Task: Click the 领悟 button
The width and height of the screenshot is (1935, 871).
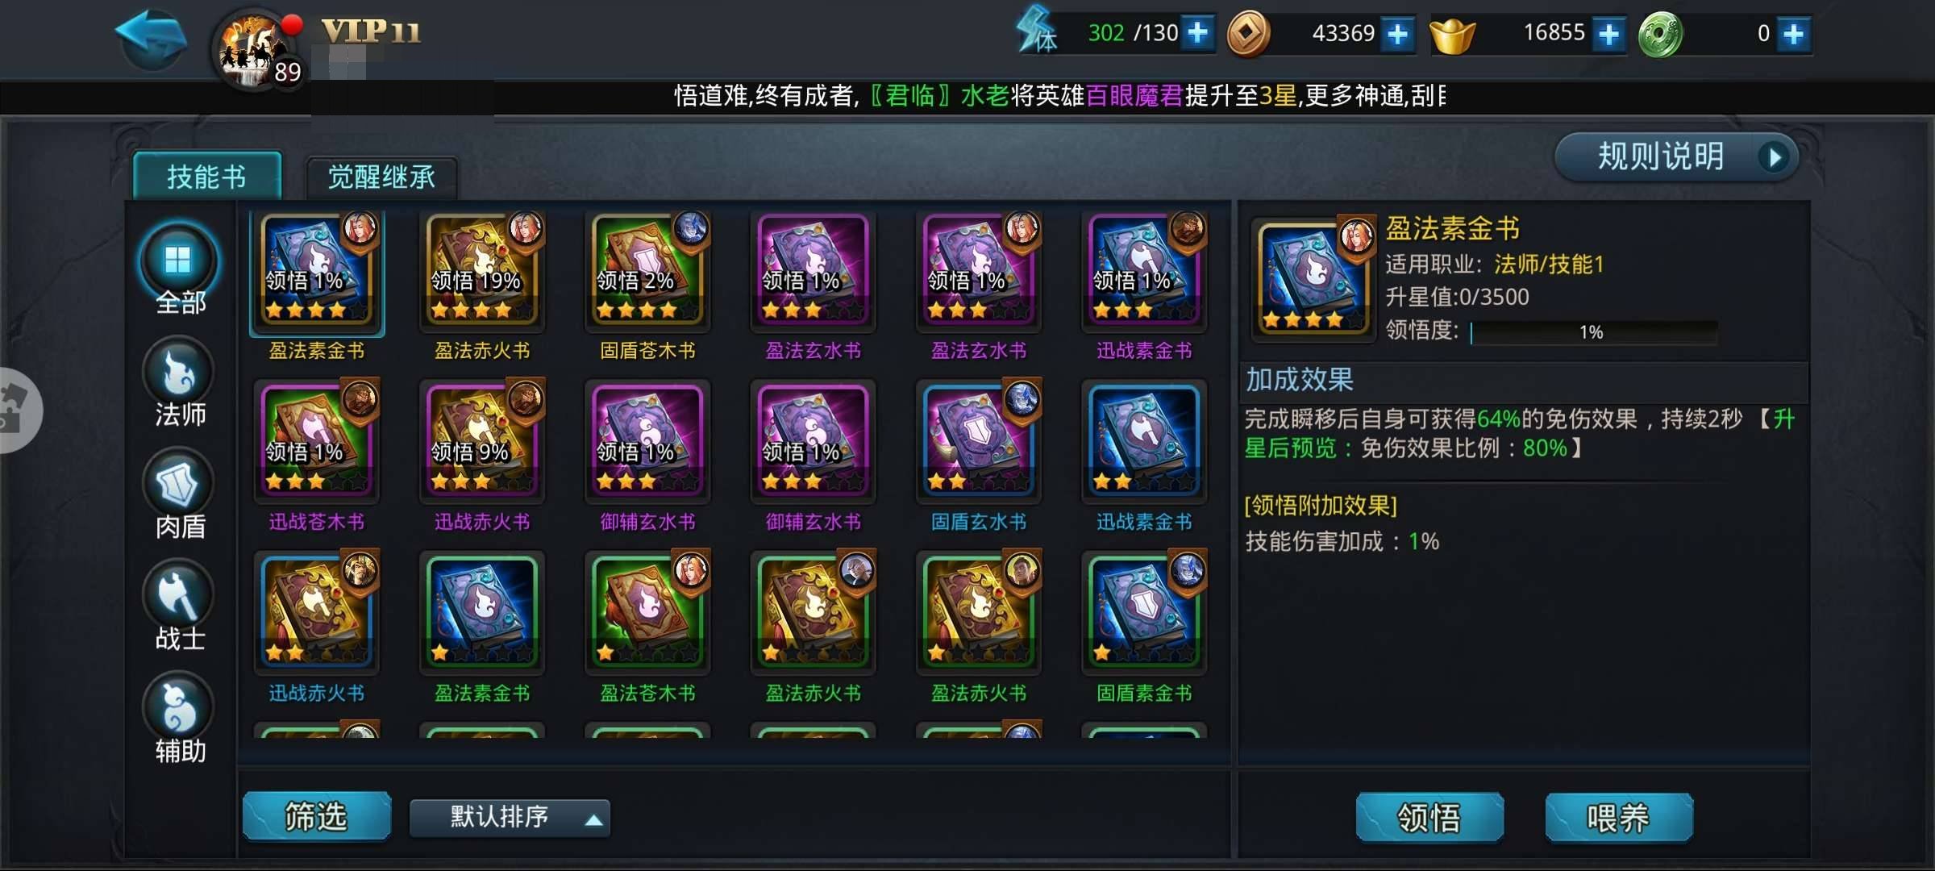Action: tap(1429, 818)
